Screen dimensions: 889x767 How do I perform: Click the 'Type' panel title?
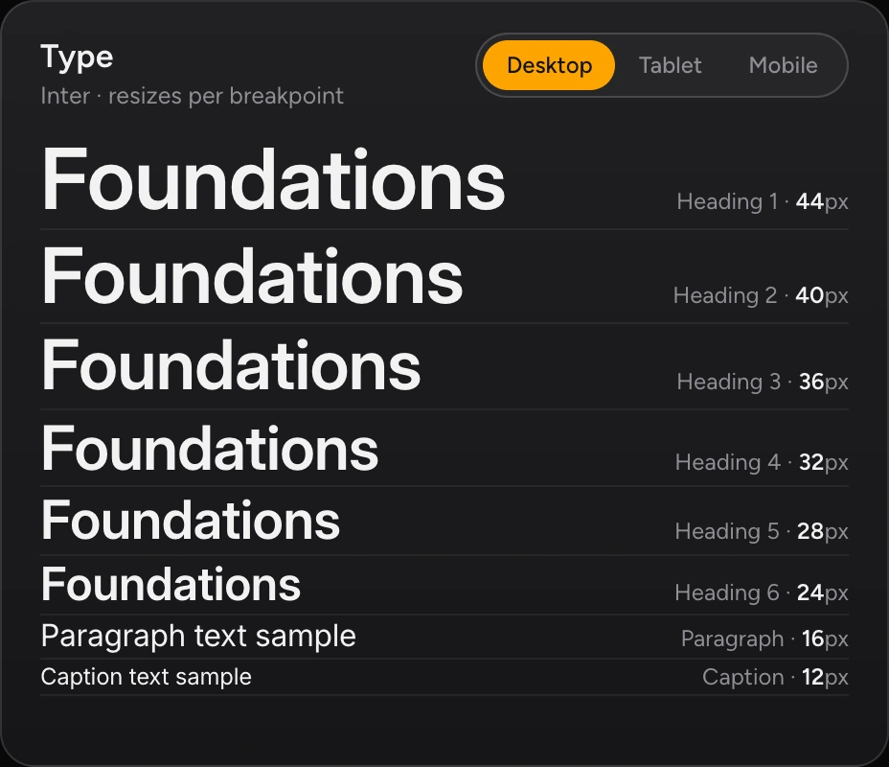click(77, 58)
